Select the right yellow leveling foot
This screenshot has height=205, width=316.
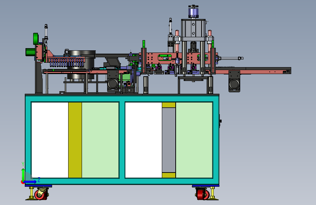coord(212,194)
